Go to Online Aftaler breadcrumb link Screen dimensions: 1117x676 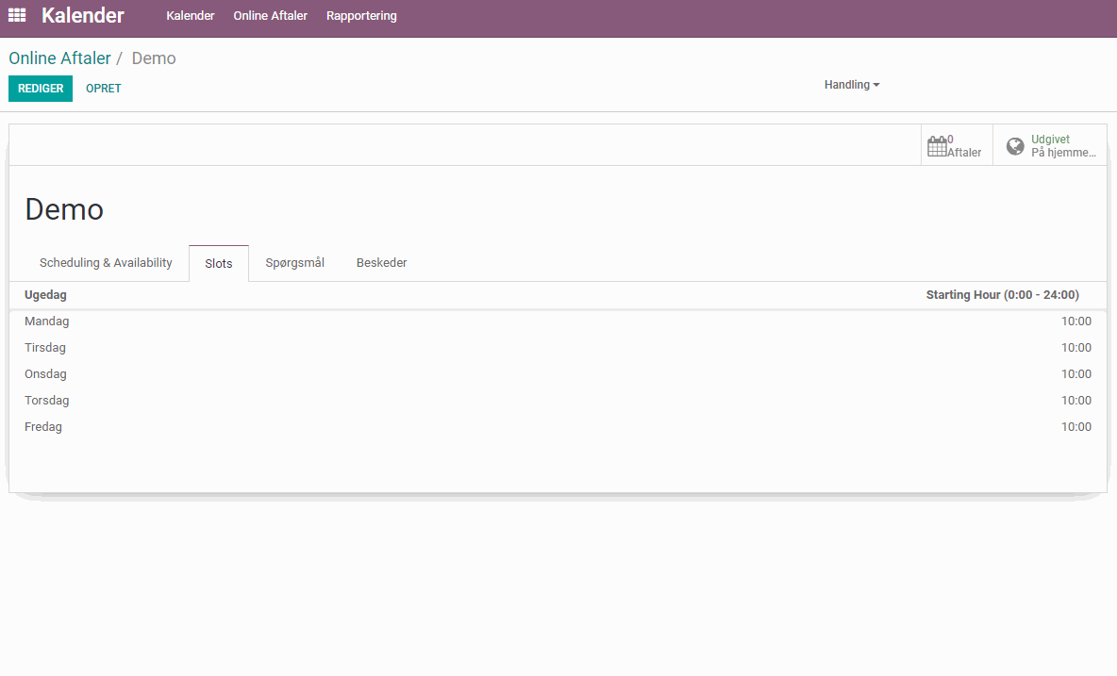59,58
